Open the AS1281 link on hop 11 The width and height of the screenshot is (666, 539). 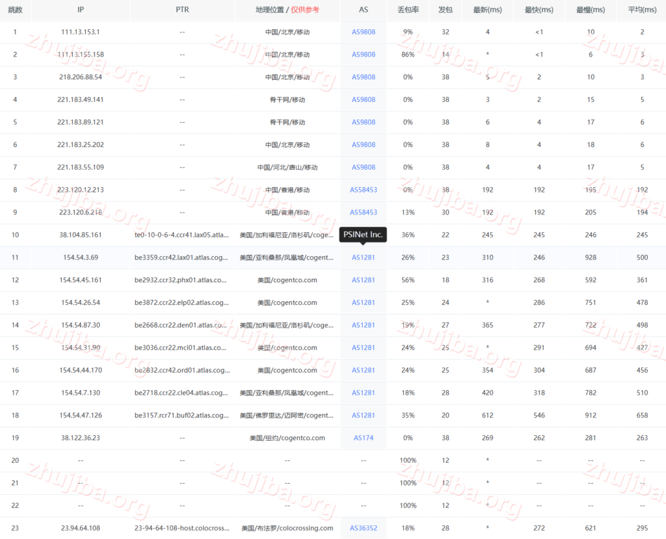click(x=364, y=257)
